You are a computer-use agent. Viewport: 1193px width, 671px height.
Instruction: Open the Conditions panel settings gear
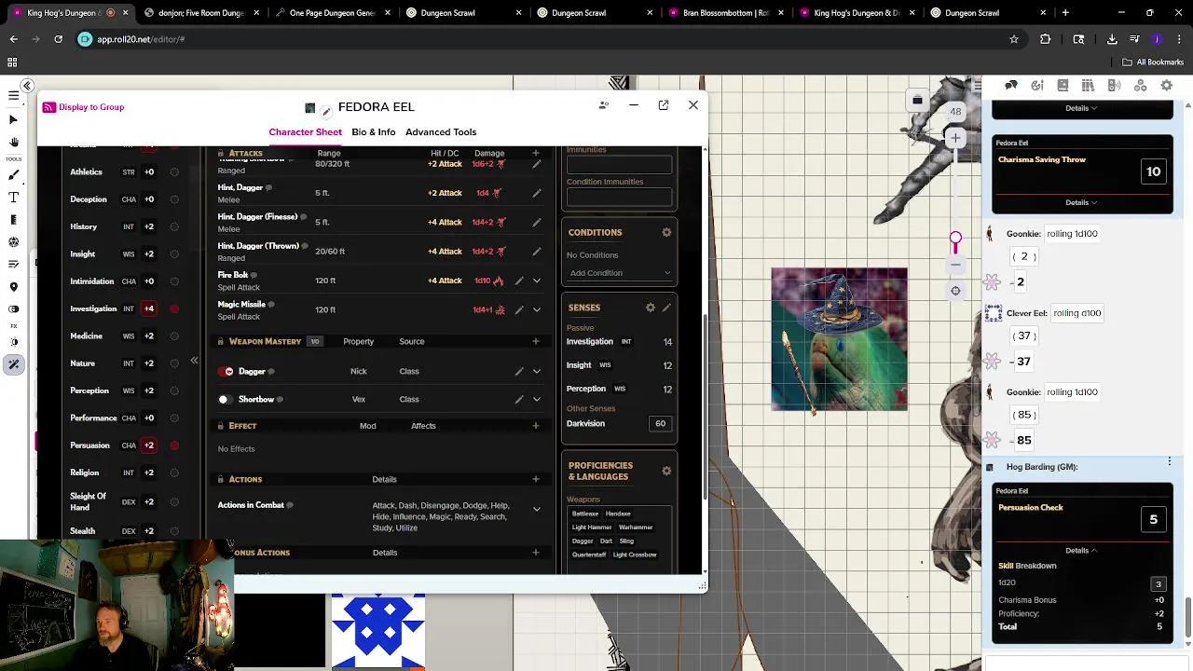666,232
